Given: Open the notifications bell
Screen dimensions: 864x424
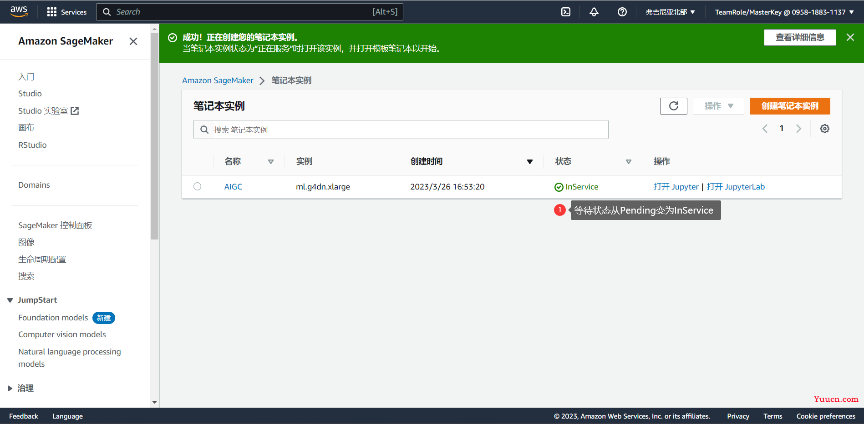Looking at the screenshot, I should (x=594, y=12).
